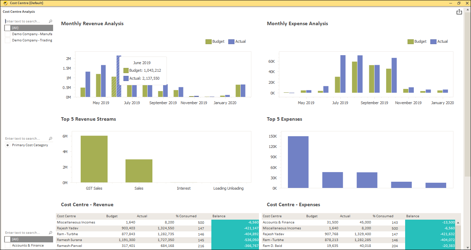Check the Demo Company - Manufacturing checkbox
Viewport: 471px width, 250px height.
[8, 34]
